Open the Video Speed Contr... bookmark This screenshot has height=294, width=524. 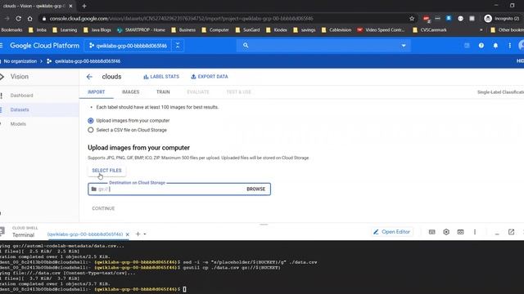coord(381,30)
